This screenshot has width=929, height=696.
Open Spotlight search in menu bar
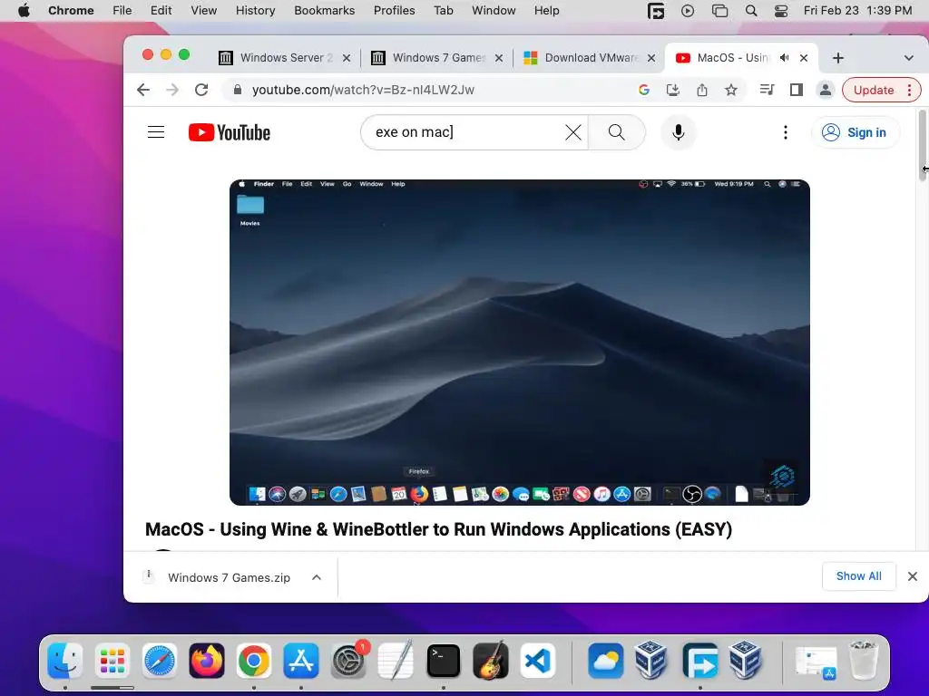click(750, 11)
